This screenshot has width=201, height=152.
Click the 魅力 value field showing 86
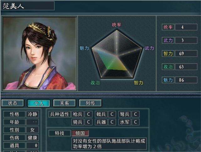[186, 80]
